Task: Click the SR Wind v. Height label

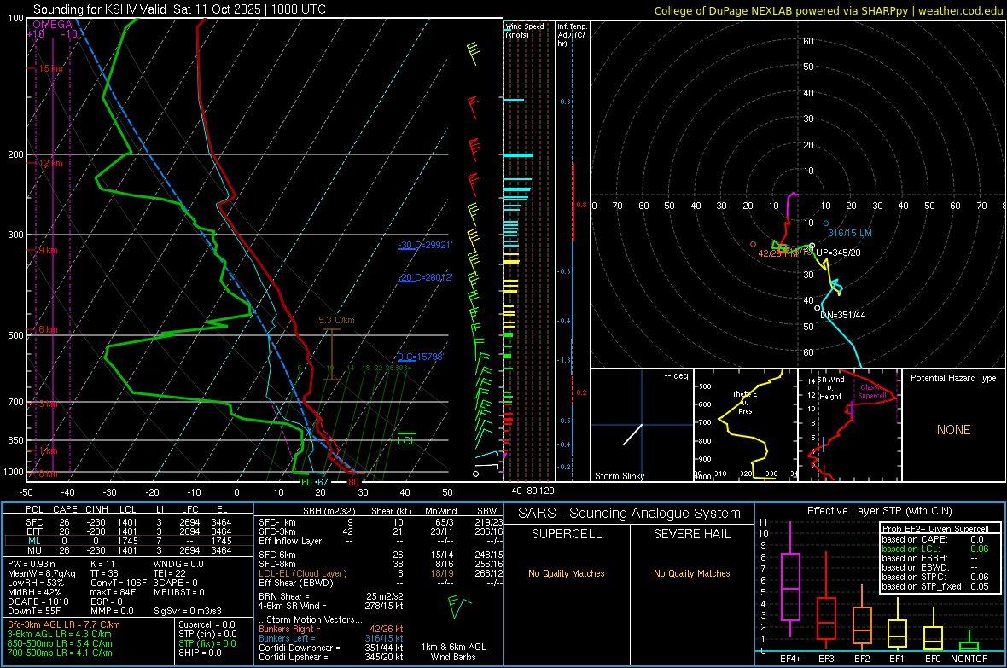Action: (x=830, y=388)
